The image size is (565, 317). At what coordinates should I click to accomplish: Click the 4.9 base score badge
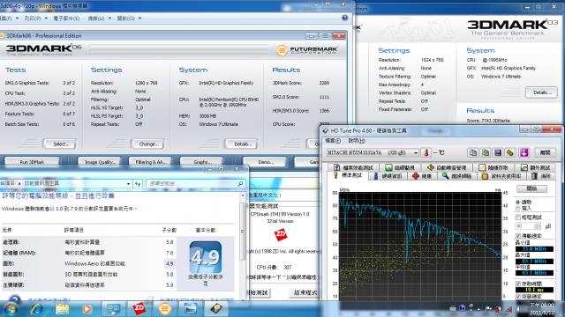pyautogui.click(x=206, y=258)
